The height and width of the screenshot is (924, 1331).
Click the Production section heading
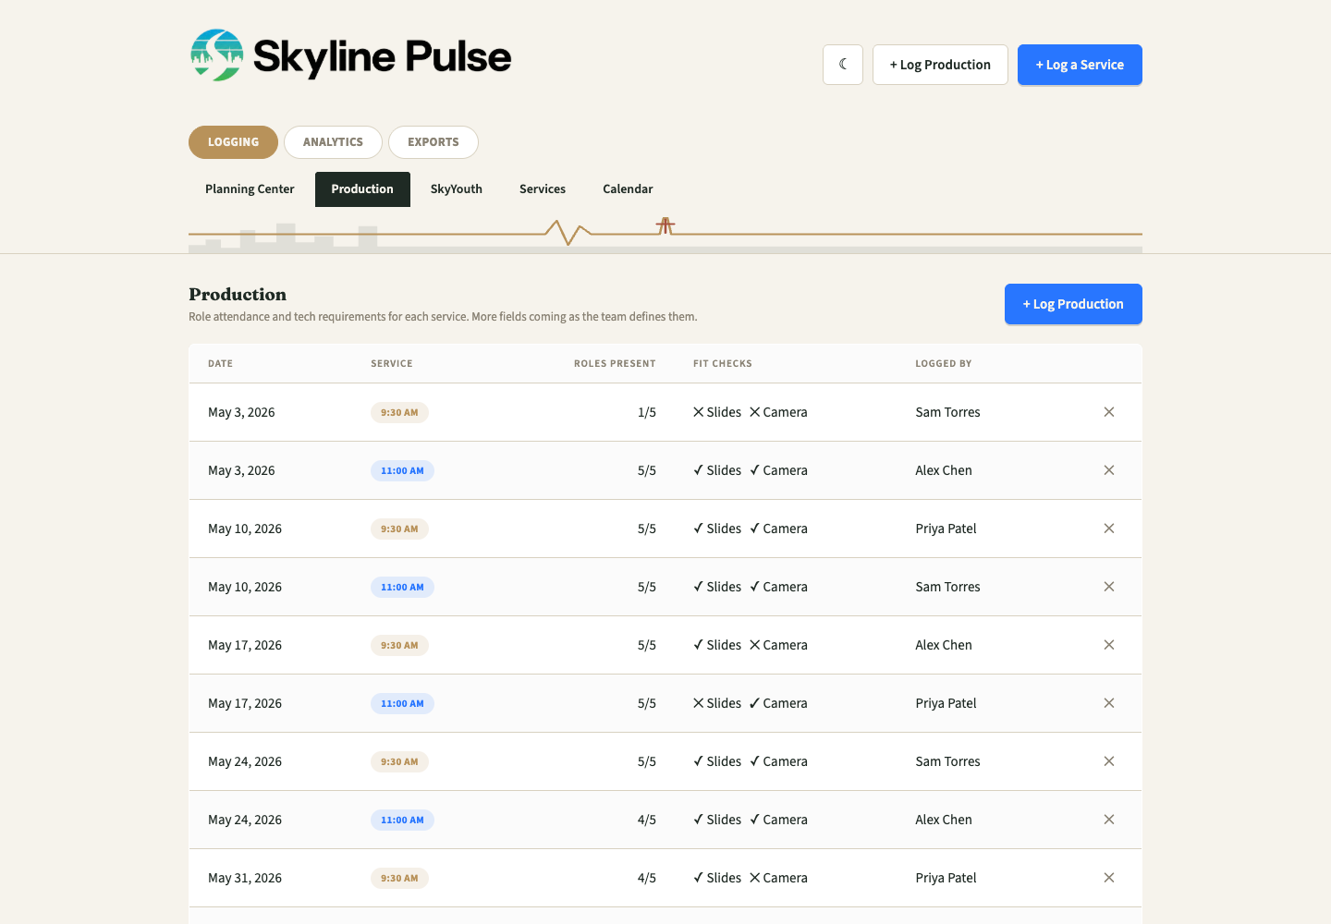[238, 295]
